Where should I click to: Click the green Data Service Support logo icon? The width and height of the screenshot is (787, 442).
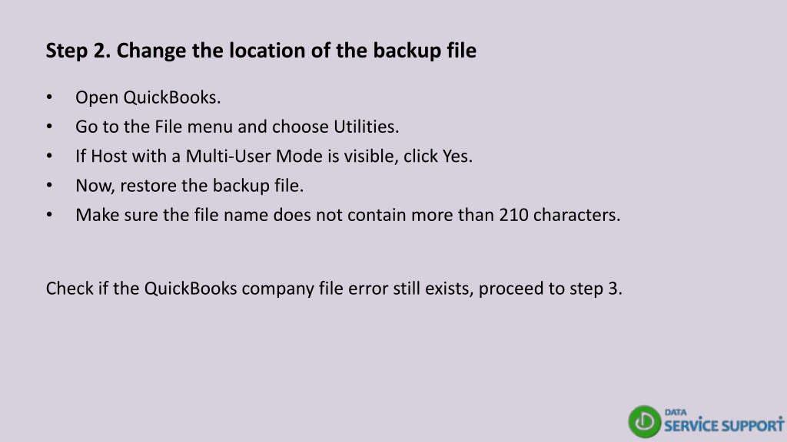coord(645,421)
